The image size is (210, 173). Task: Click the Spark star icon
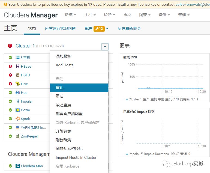(18, 119)
